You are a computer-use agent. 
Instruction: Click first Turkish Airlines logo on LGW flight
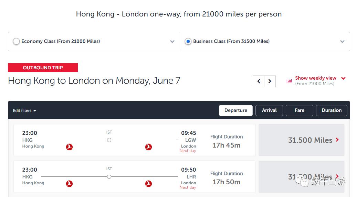[x=69, y=147]
